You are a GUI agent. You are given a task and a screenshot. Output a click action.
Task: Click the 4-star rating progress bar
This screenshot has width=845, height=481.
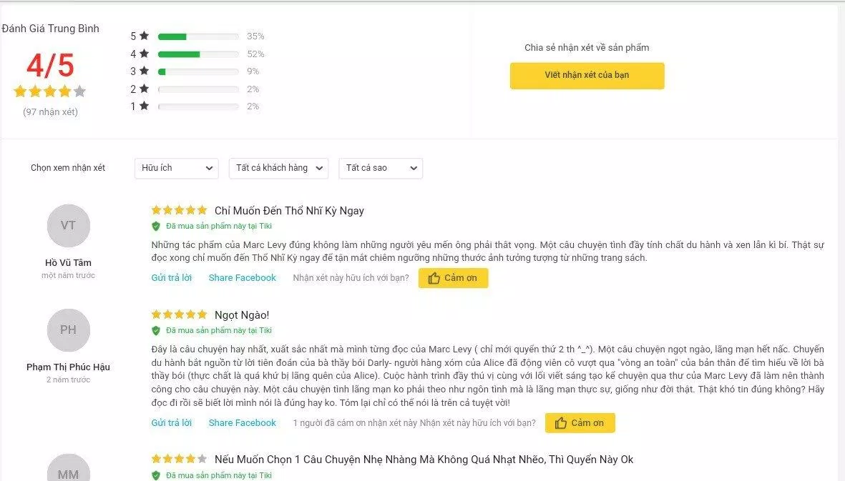click(x=198, y=54)
